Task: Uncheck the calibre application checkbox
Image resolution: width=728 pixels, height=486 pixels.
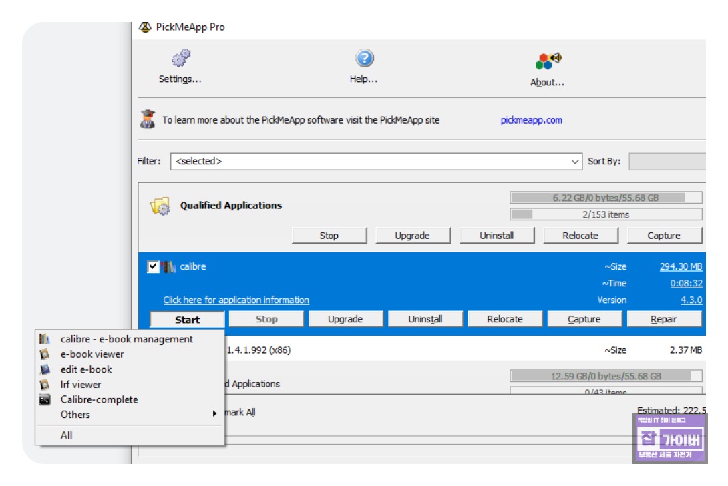Action: [153, 267]
